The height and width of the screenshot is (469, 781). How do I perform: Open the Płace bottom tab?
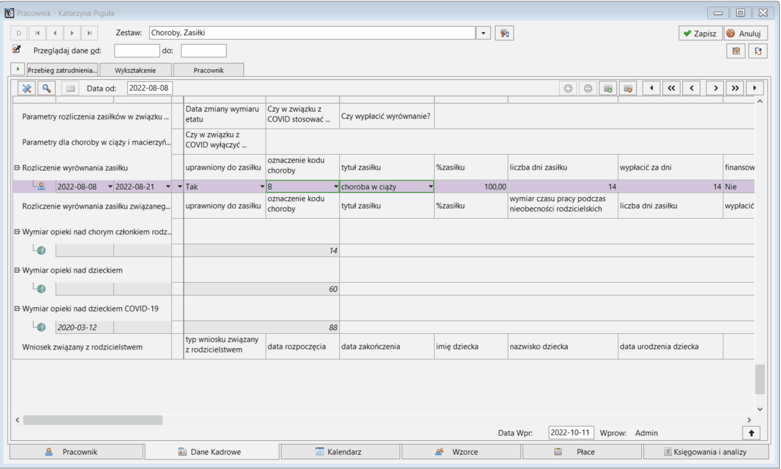(x=582, y=452)
